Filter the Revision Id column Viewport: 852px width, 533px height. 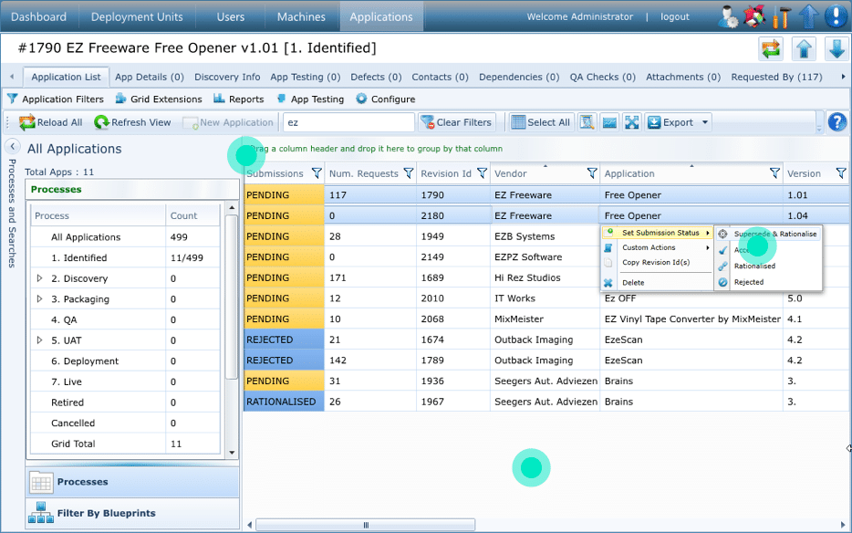pyautogui.click(x=482, y=173)
